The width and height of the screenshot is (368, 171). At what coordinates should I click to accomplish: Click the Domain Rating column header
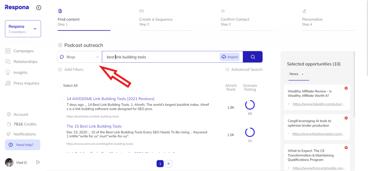(250, 87)
